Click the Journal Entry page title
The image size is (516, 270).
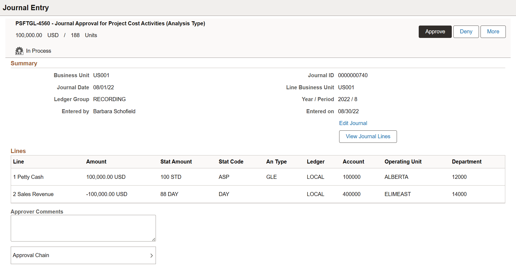coord(26,8)
